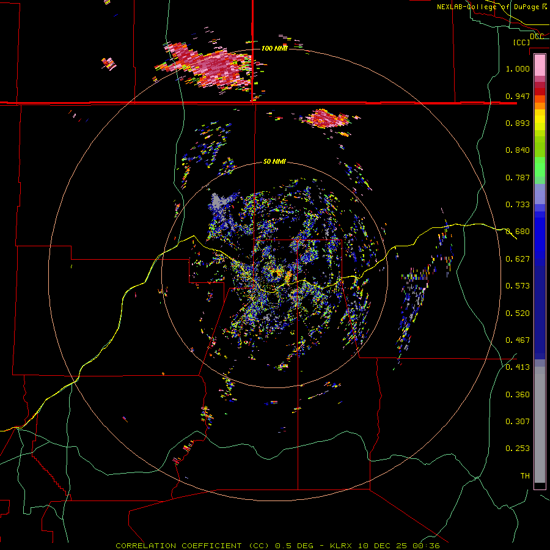
Task: Click the 1.000 value on color scale
Action: click(x=518, y=68)
